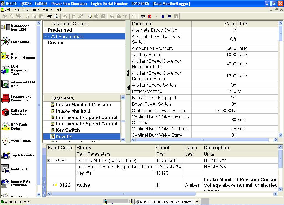Open the Help menu

pyautogui.click(x=59, y=10)
